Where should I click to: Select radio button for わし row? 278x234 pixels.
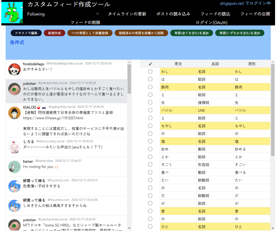pyautogui.click(x=150, y=71)
